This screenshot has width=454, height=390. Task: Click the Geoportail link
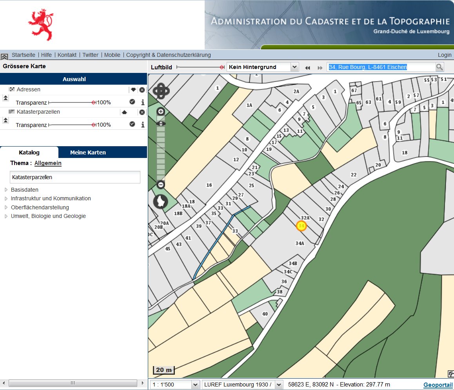(x=438, y=385)
